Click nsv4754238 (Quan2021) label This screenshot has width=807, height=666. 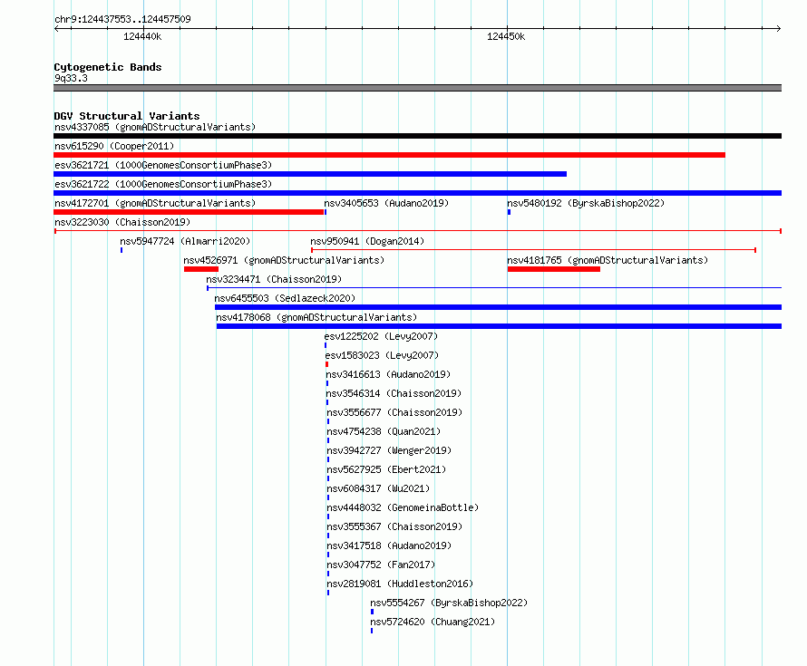pos(384,431)
